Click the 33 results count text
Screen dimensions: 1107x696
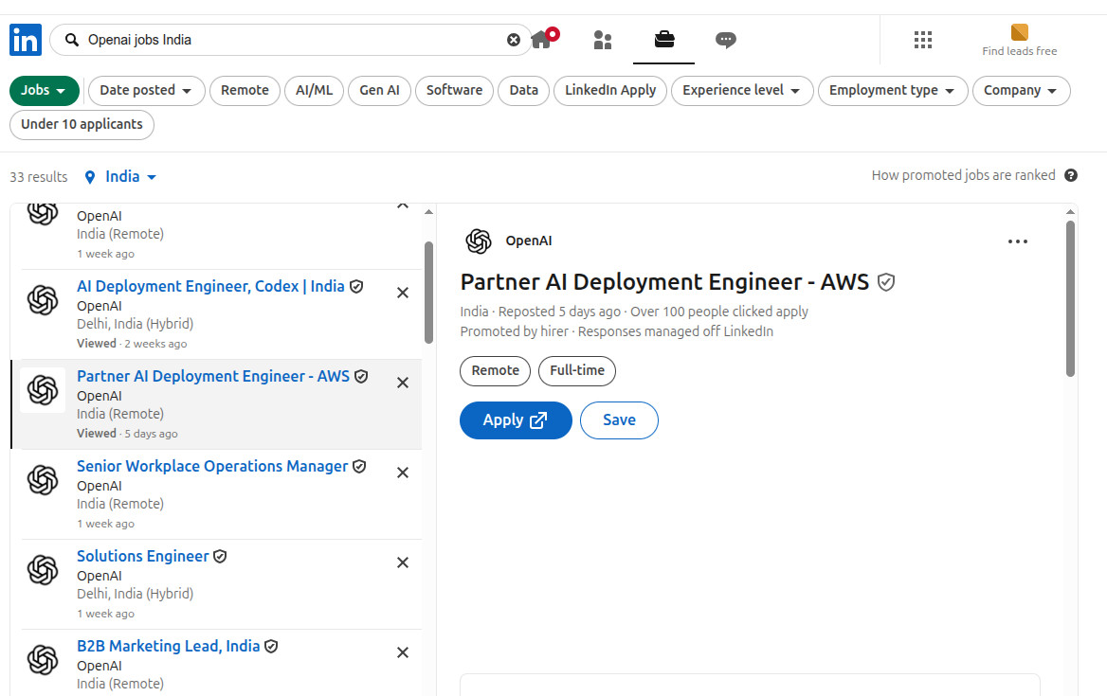click(39, 177)
